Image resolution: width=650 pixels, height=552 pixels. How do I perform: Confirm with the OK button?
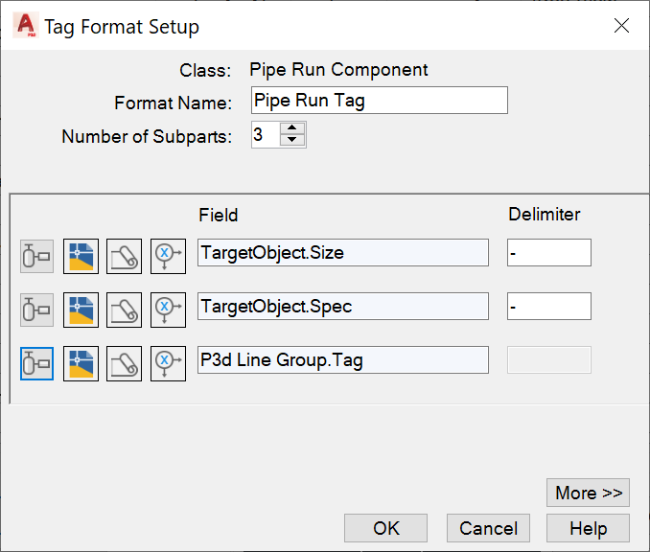pyautogui.click(x=385, y=528)
